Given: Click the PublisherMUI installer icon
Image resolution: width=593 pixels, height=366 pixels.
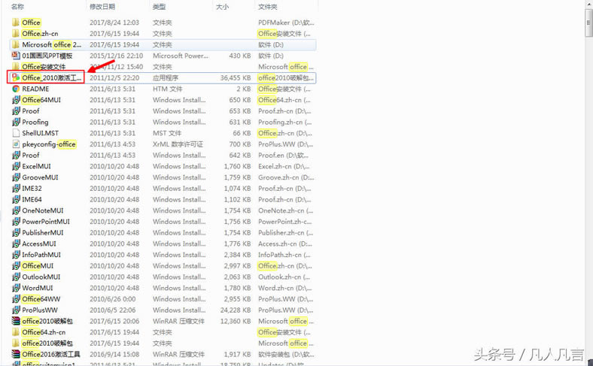Looking at the screenshot, I should click(x=16, y=232).
